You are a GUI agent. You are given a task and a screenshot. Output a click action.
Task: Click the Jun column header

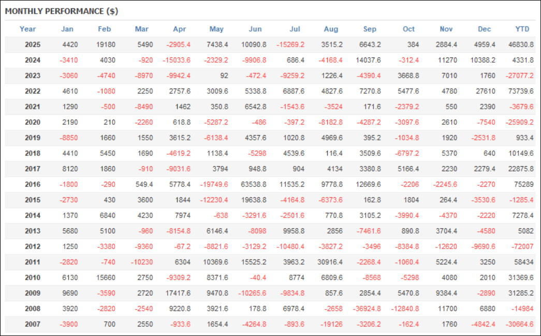(255, 29)
